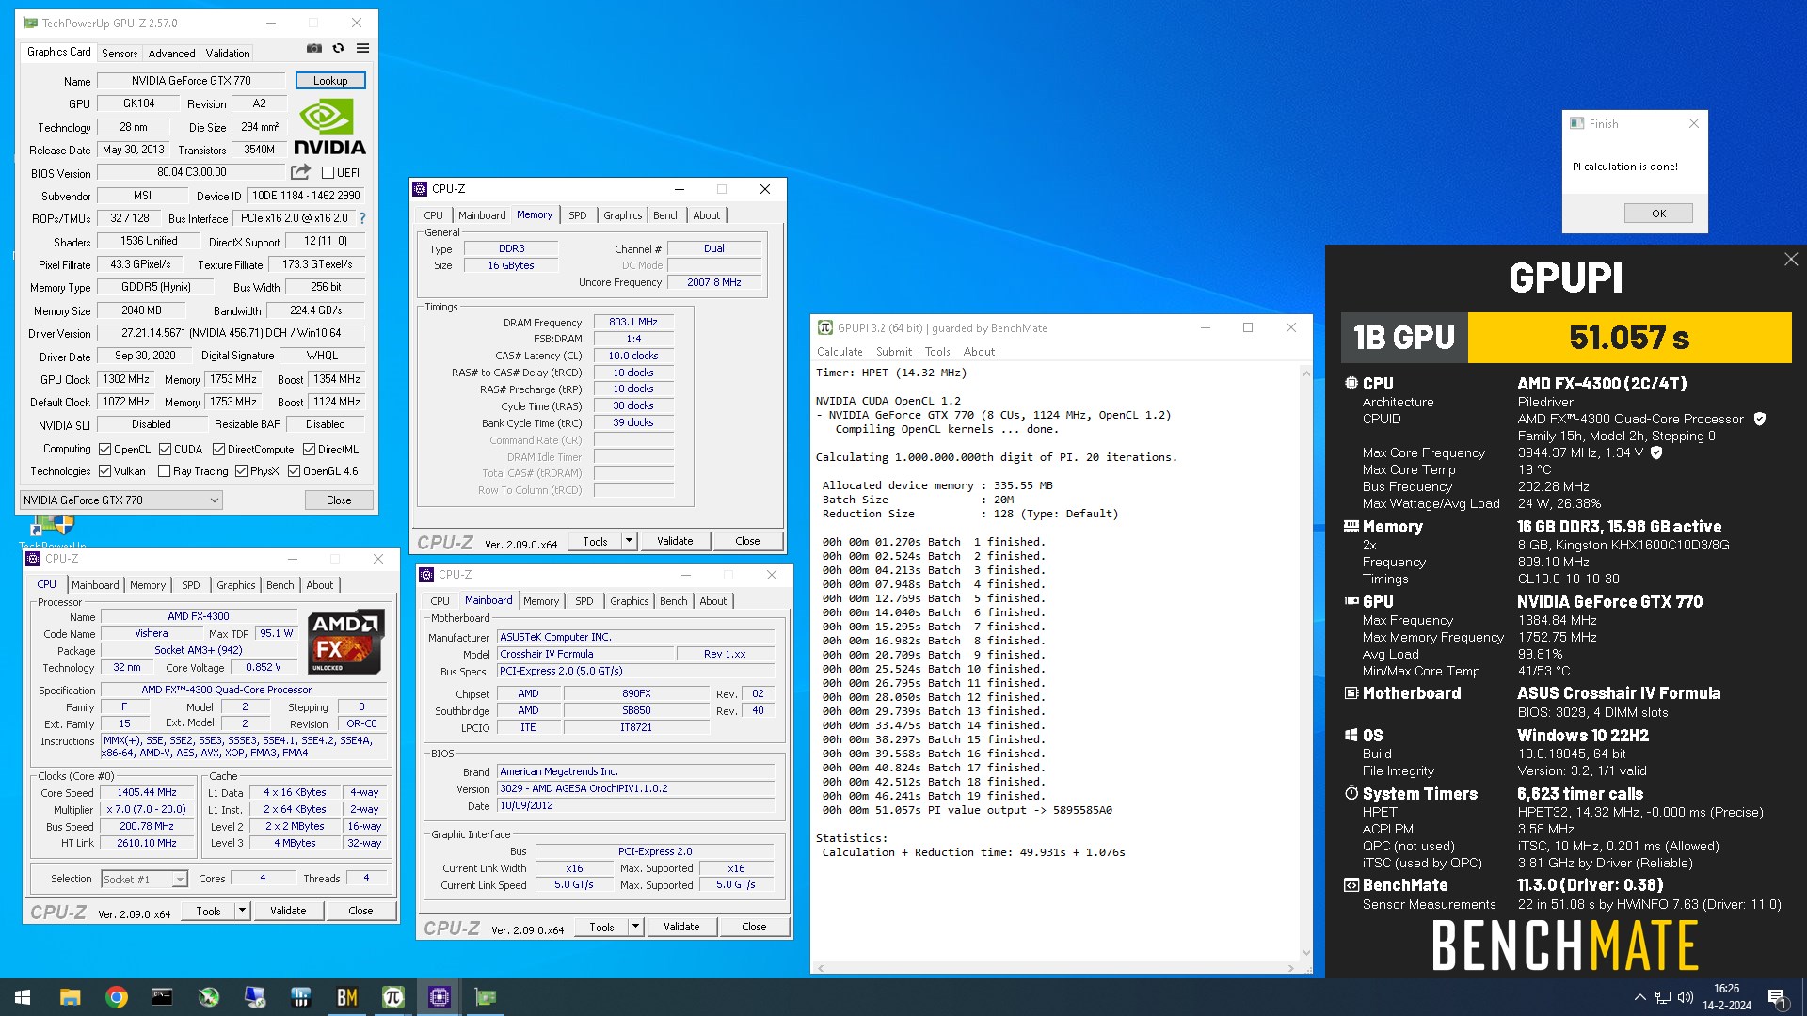Launch Google Chrome from the taskbar
1807x1016 pixels.
116,997
